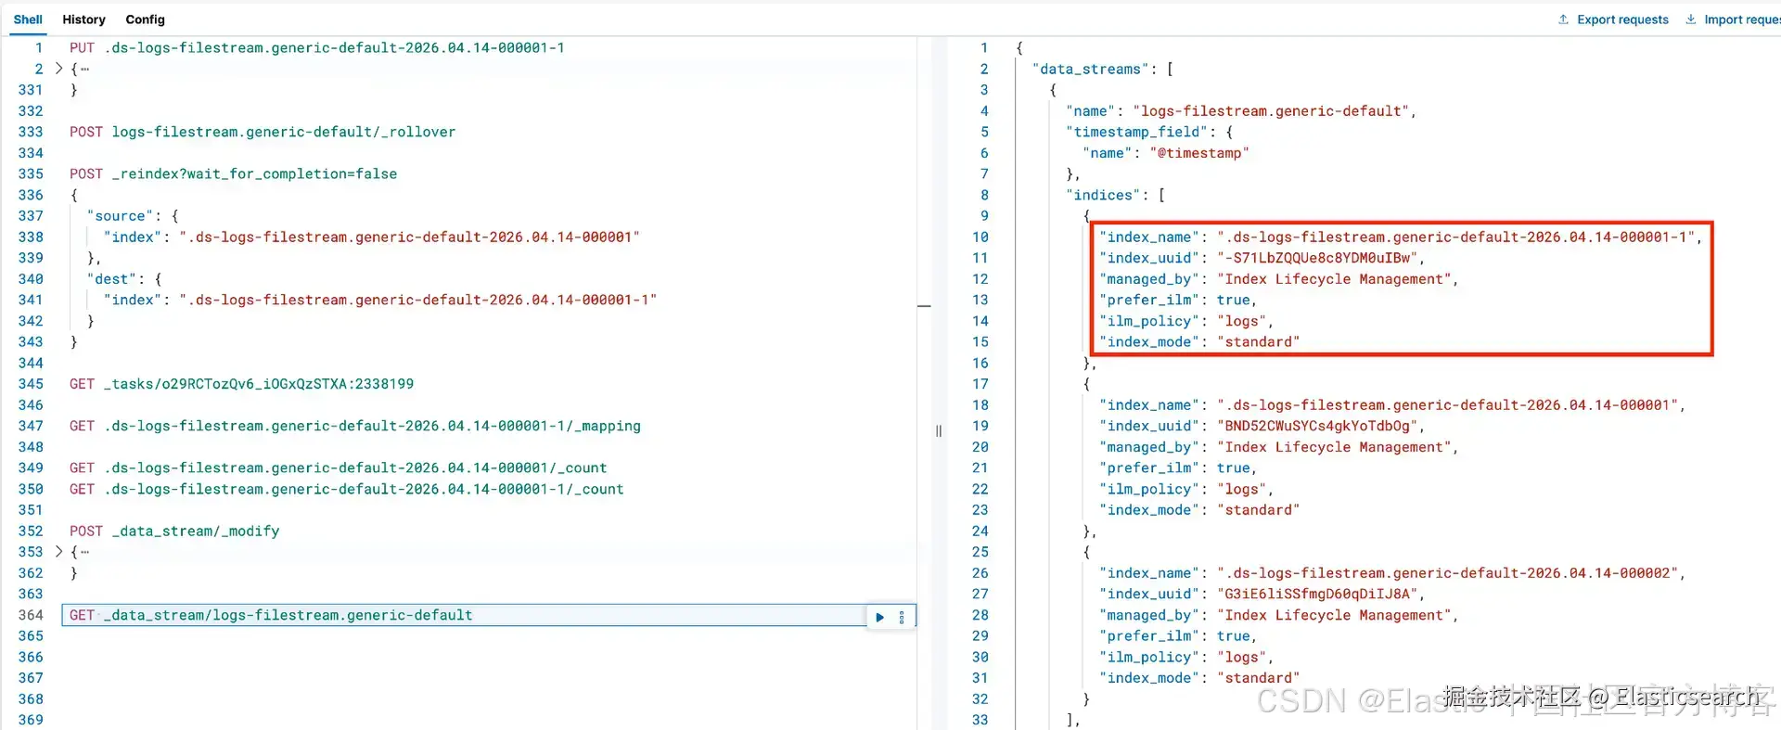Image resolution: width=1781 pixels, height=730 pixels.
Task: Expand the folded PUT request body on line 2
Action: [x=58, y=69]
